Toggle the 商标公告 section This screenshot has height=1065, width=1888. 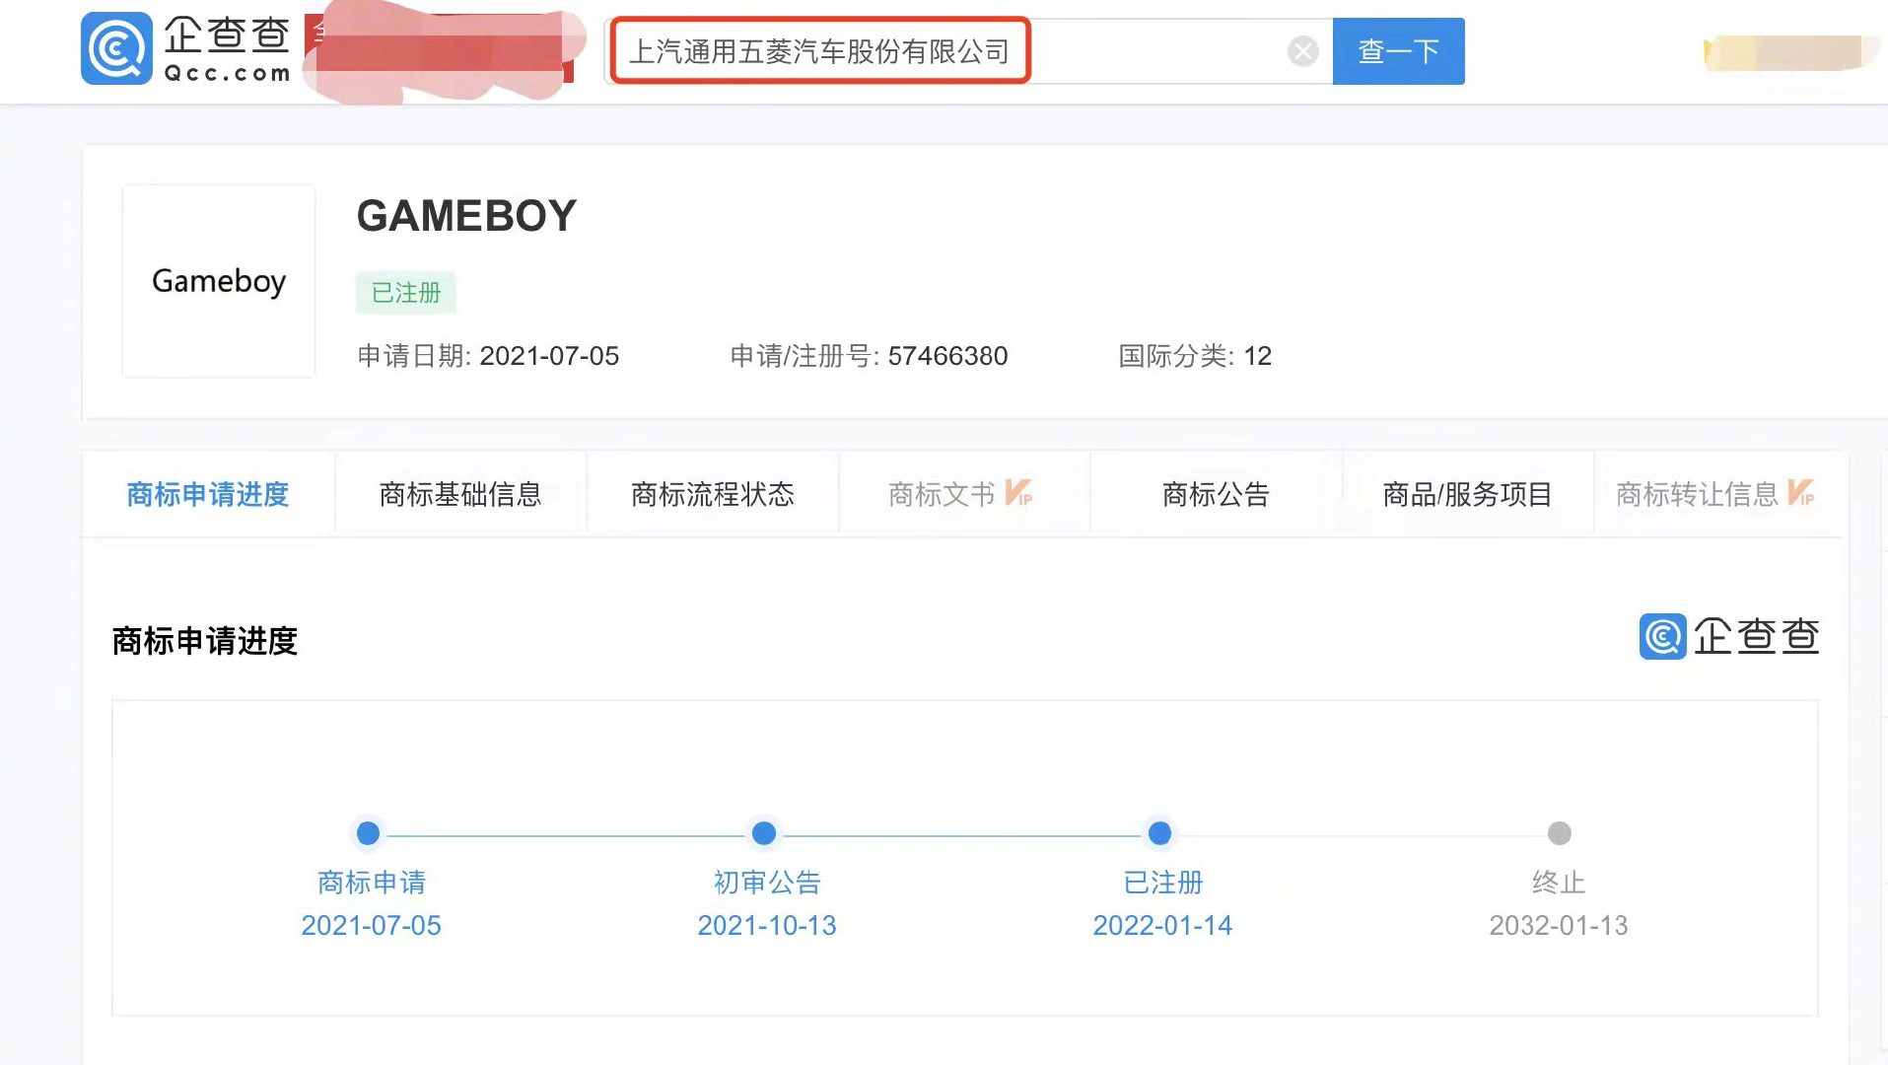click(x=1214, y=494)
